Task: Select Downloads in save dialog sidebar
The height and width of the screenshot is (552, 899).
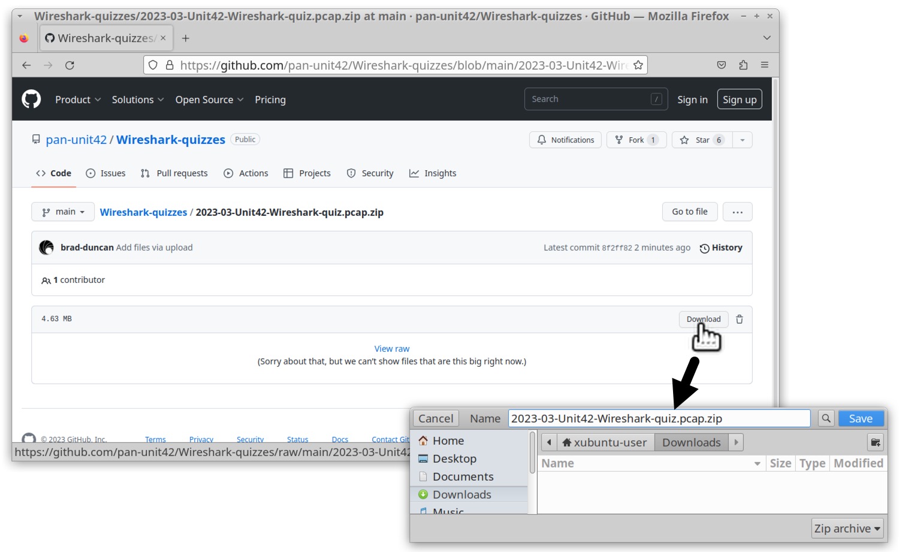Action: tap(469, 494)
